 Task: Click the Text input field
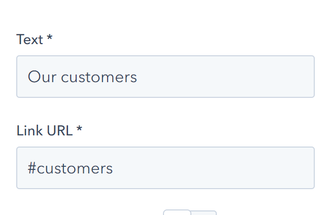165,77
